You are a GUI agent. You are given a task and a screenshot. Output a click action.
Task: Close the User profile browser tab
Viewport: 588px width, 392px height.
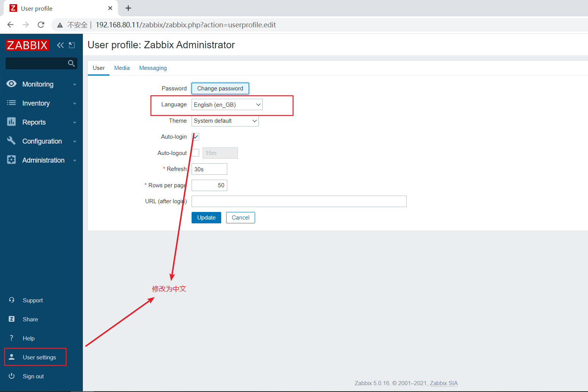(110, 8)
